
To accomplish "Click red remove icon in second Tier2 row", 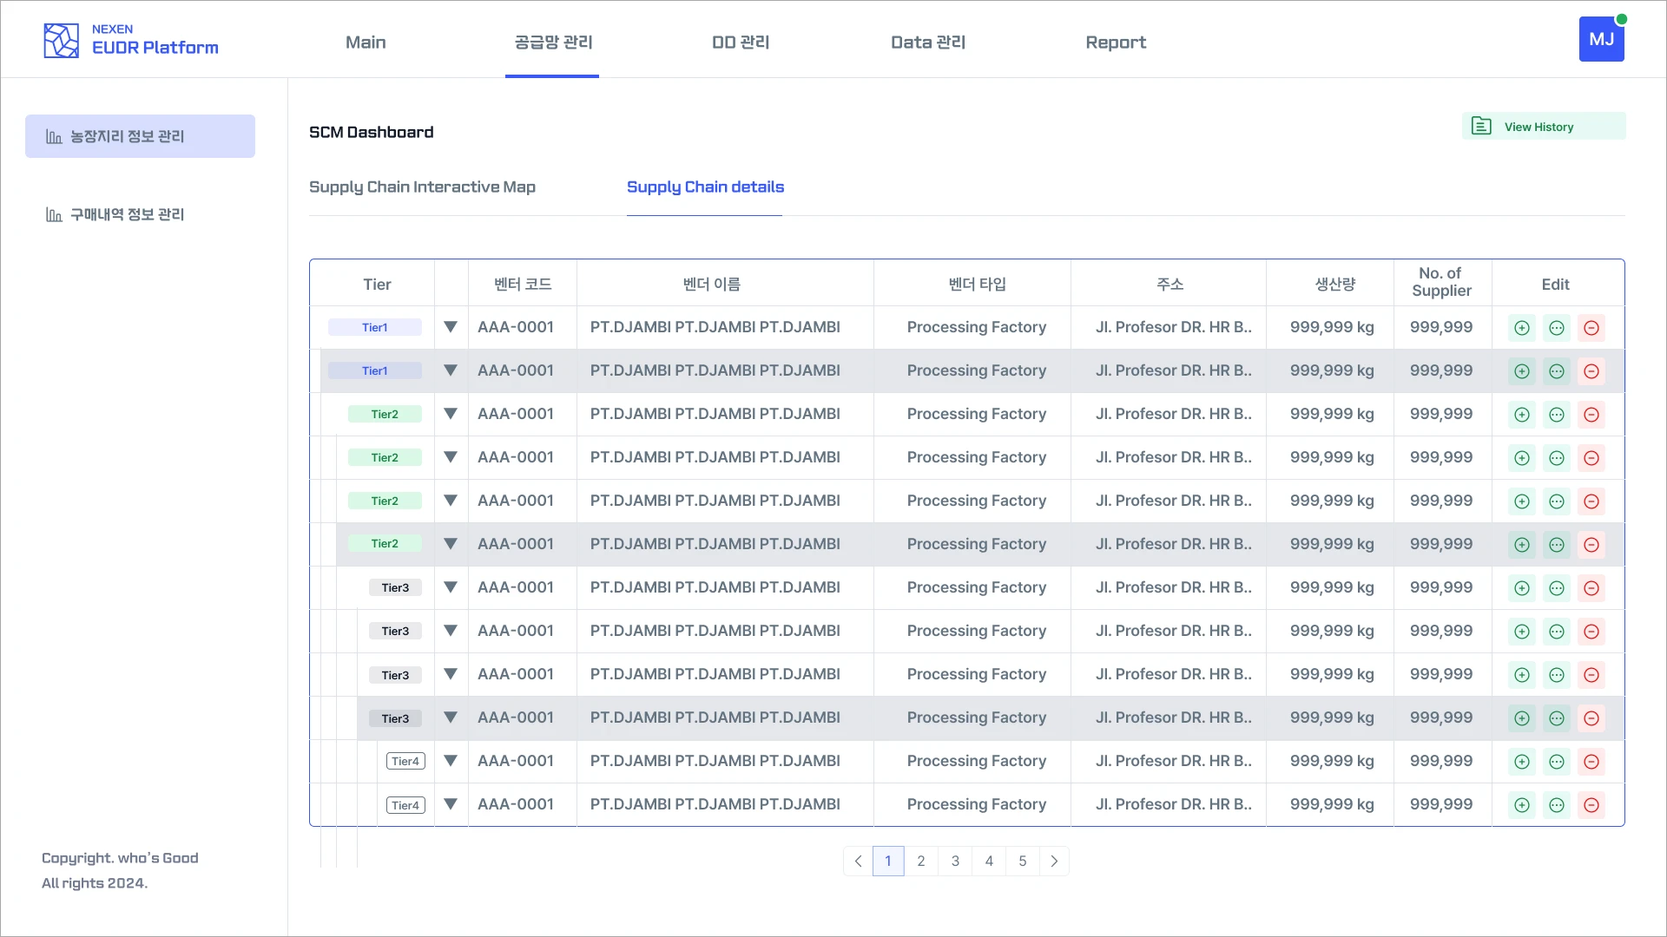I will [1591, 458].
